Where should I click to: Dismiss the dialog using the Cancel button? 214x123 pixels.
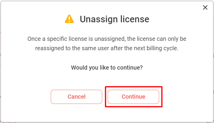coord(76,97)
